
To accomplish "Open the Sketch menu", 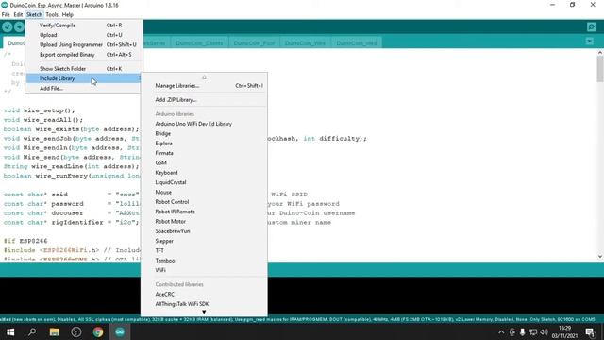I will point(34,15).
